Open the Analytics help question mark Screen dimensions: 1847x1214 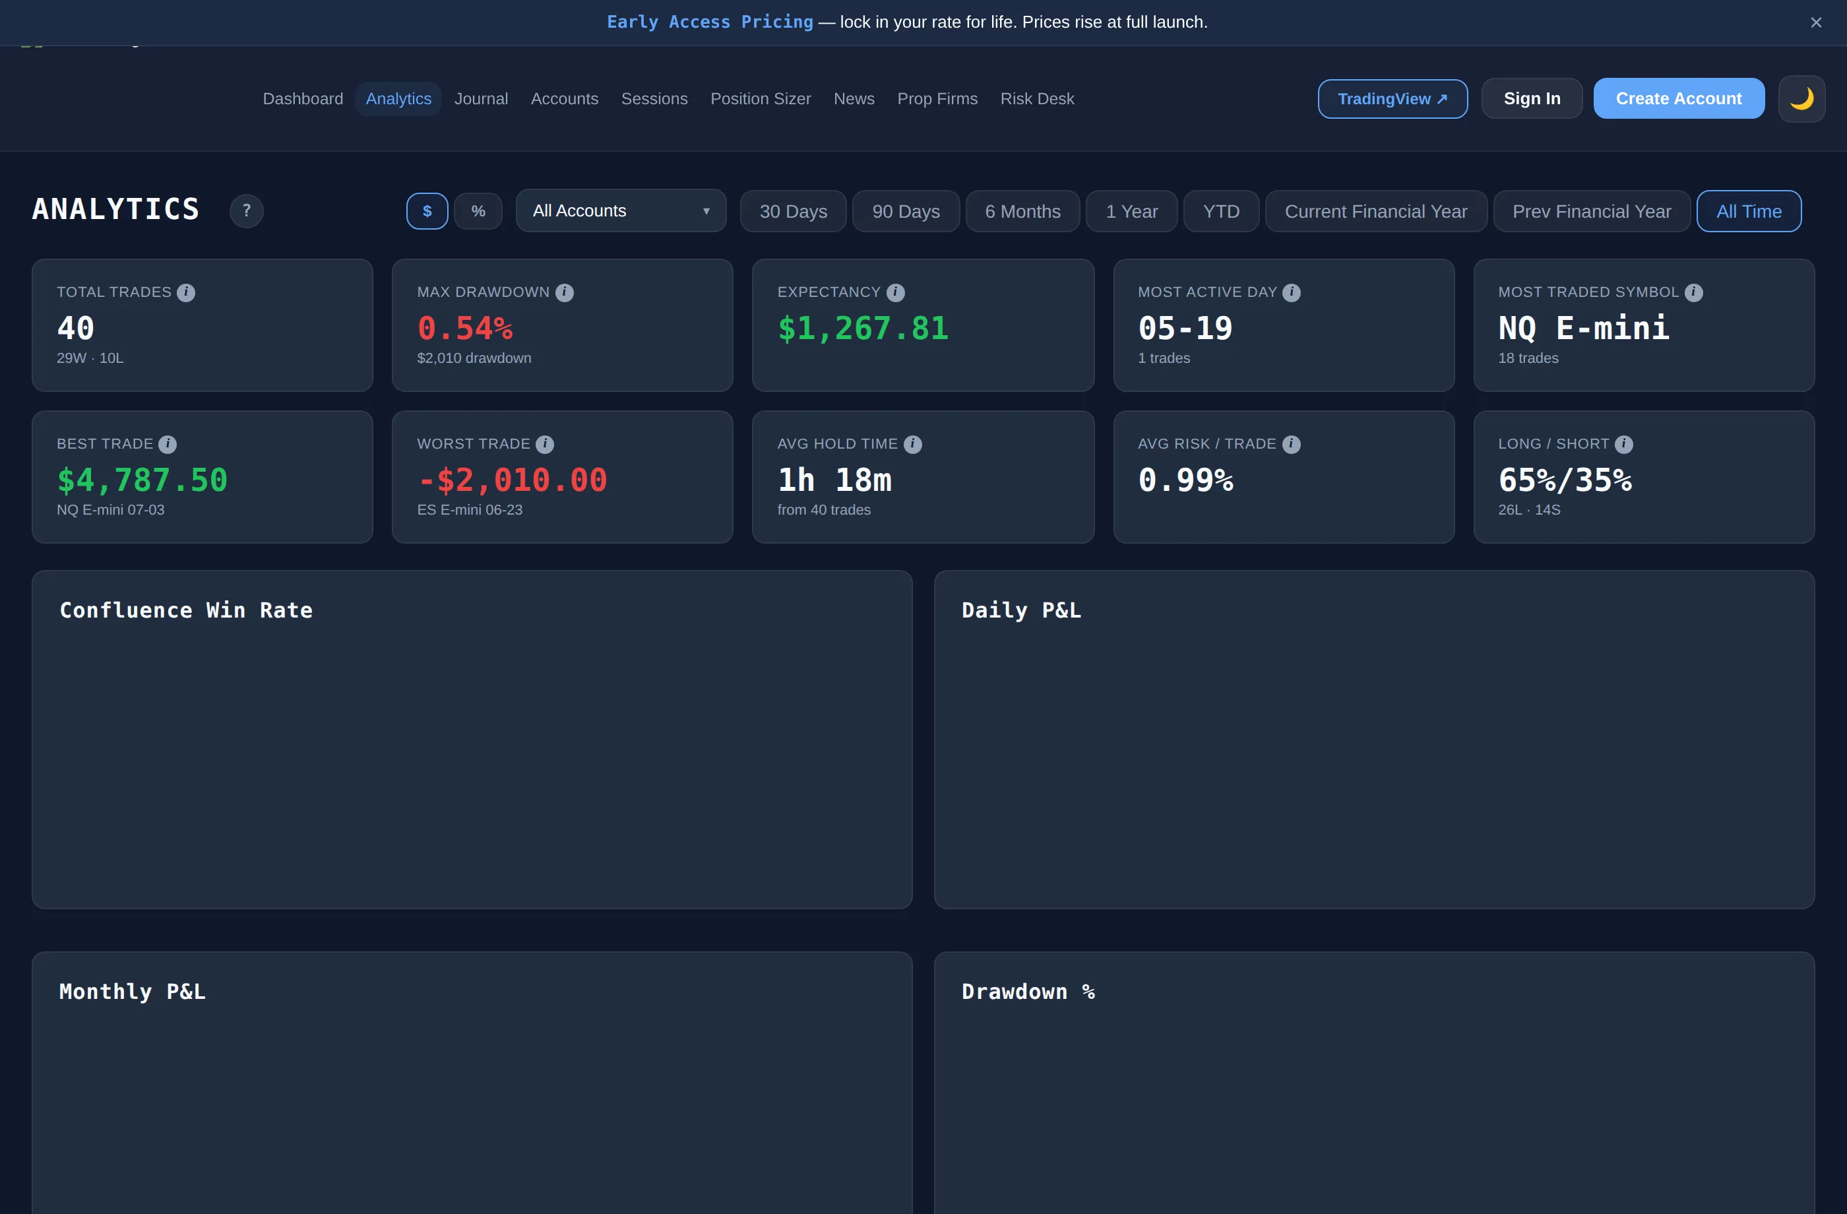pos(246,211)
